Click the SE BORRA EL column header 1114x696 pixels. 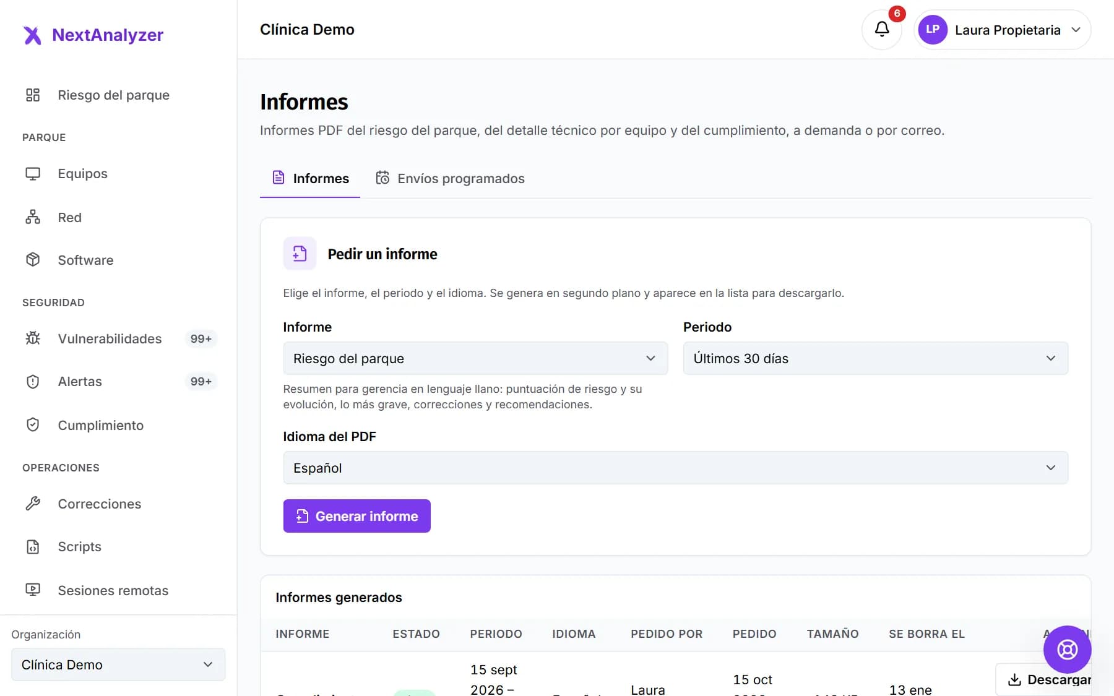tap(926, 634)
